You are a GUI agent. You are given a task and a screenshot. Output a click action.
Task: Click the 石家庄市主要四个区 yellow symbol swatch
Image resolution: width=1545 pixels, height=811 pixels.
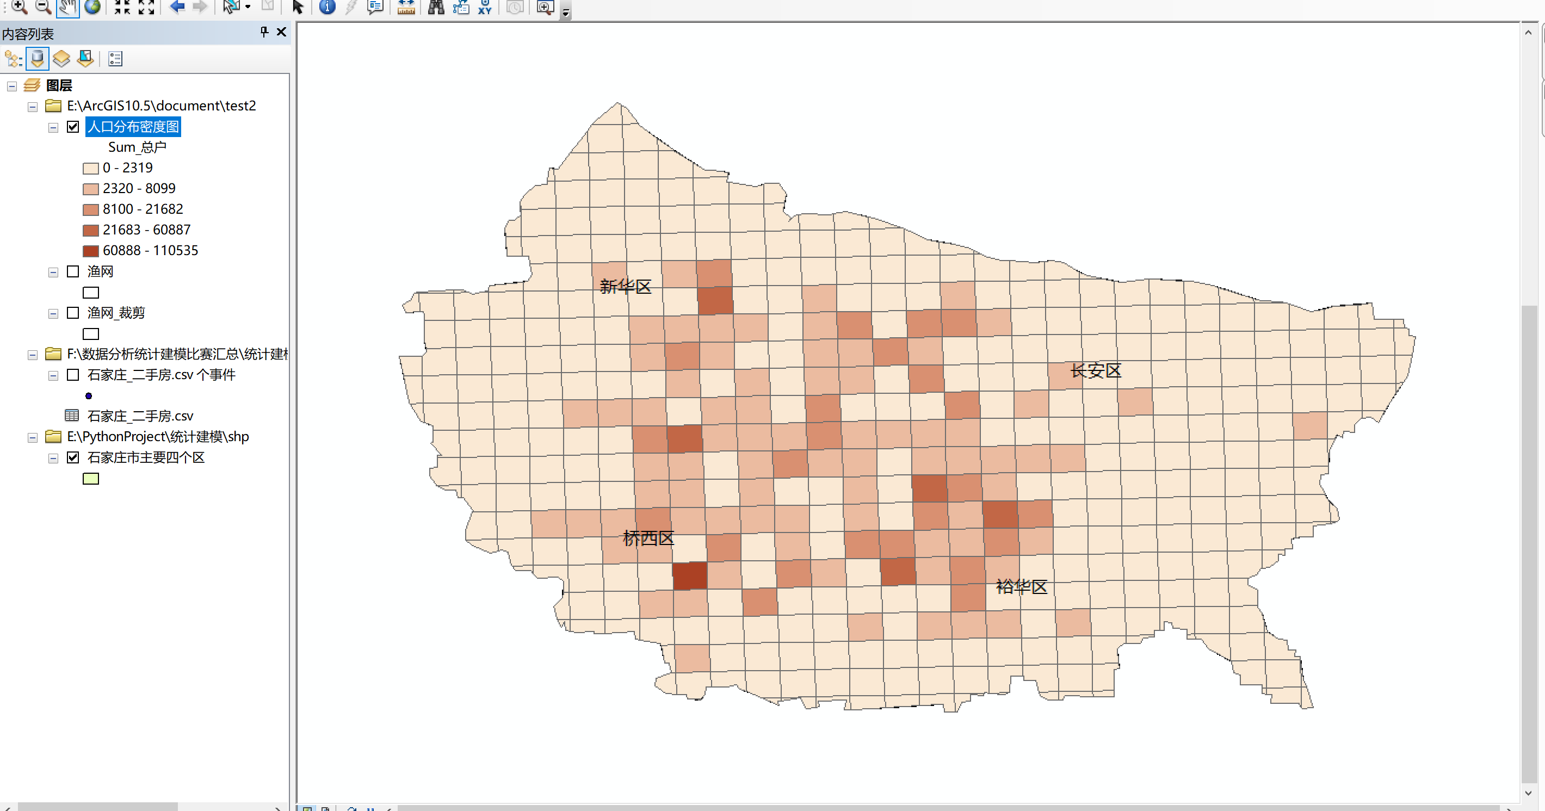click(90, 479)
